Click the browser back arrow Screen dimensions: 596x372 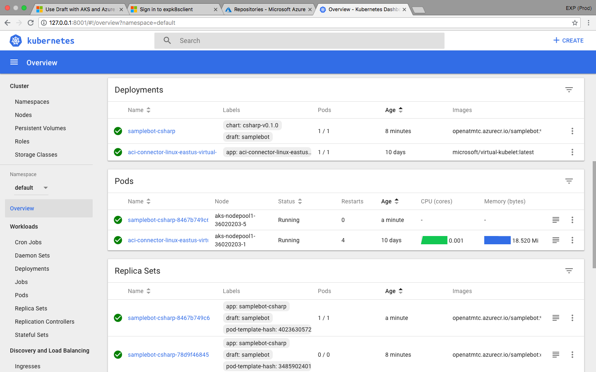click(7, 23)
